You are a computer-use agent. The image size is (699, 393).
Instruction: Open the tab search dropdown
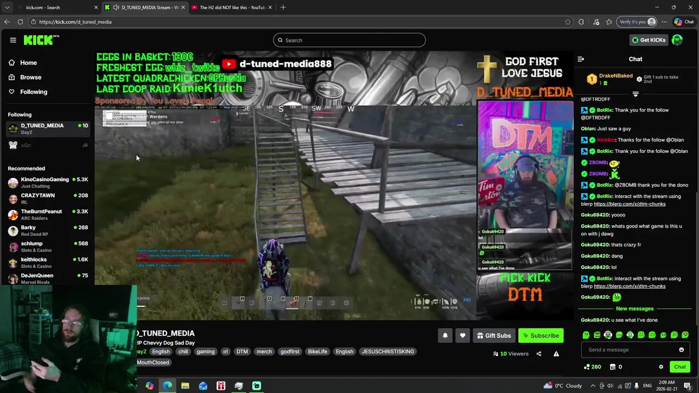pyautogui.click(x=7, y=8)
